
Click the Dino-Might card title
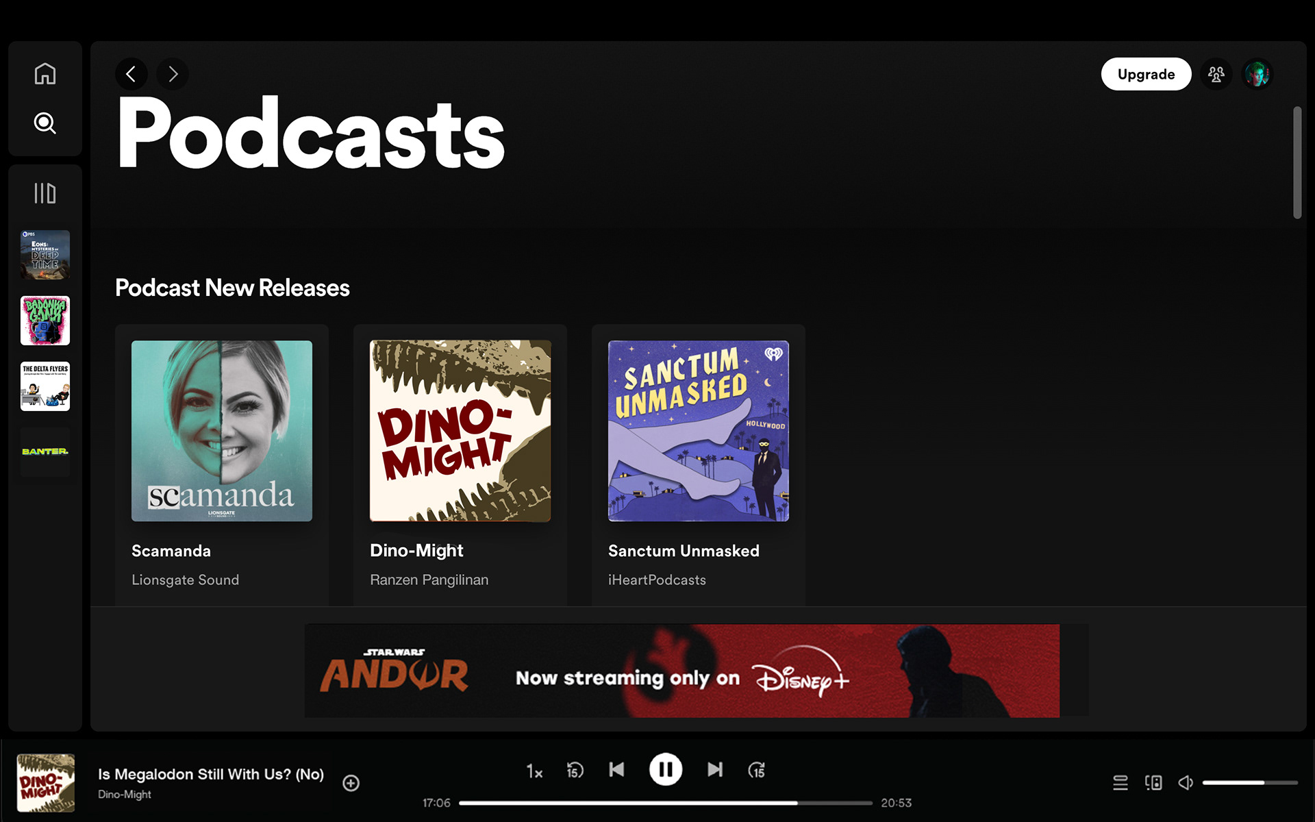click(x=416, y=551)
